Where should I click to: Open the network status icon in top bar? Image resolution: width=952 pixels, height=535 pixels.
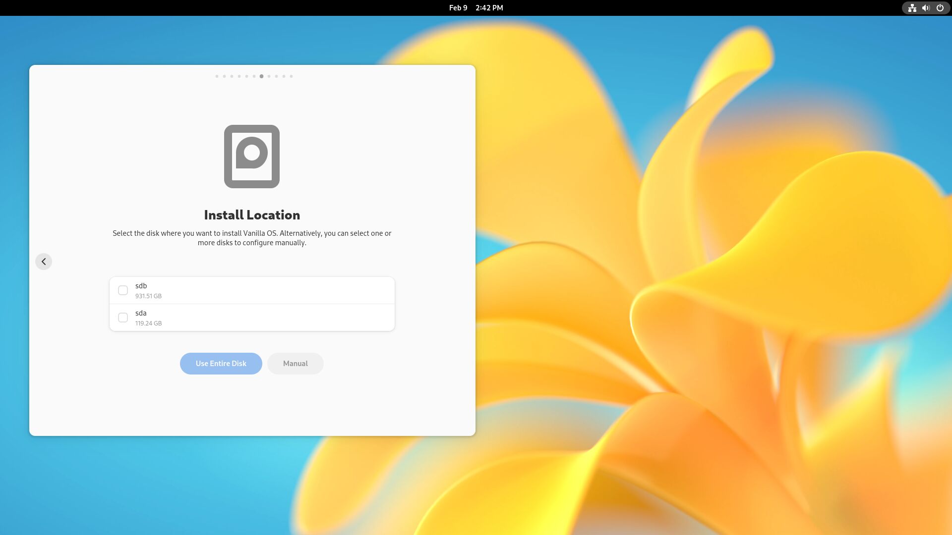point(912,8)
